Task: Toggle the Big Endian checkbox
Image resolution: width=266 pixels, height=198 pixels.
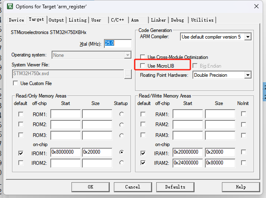Action: click(x=195, y=66)
